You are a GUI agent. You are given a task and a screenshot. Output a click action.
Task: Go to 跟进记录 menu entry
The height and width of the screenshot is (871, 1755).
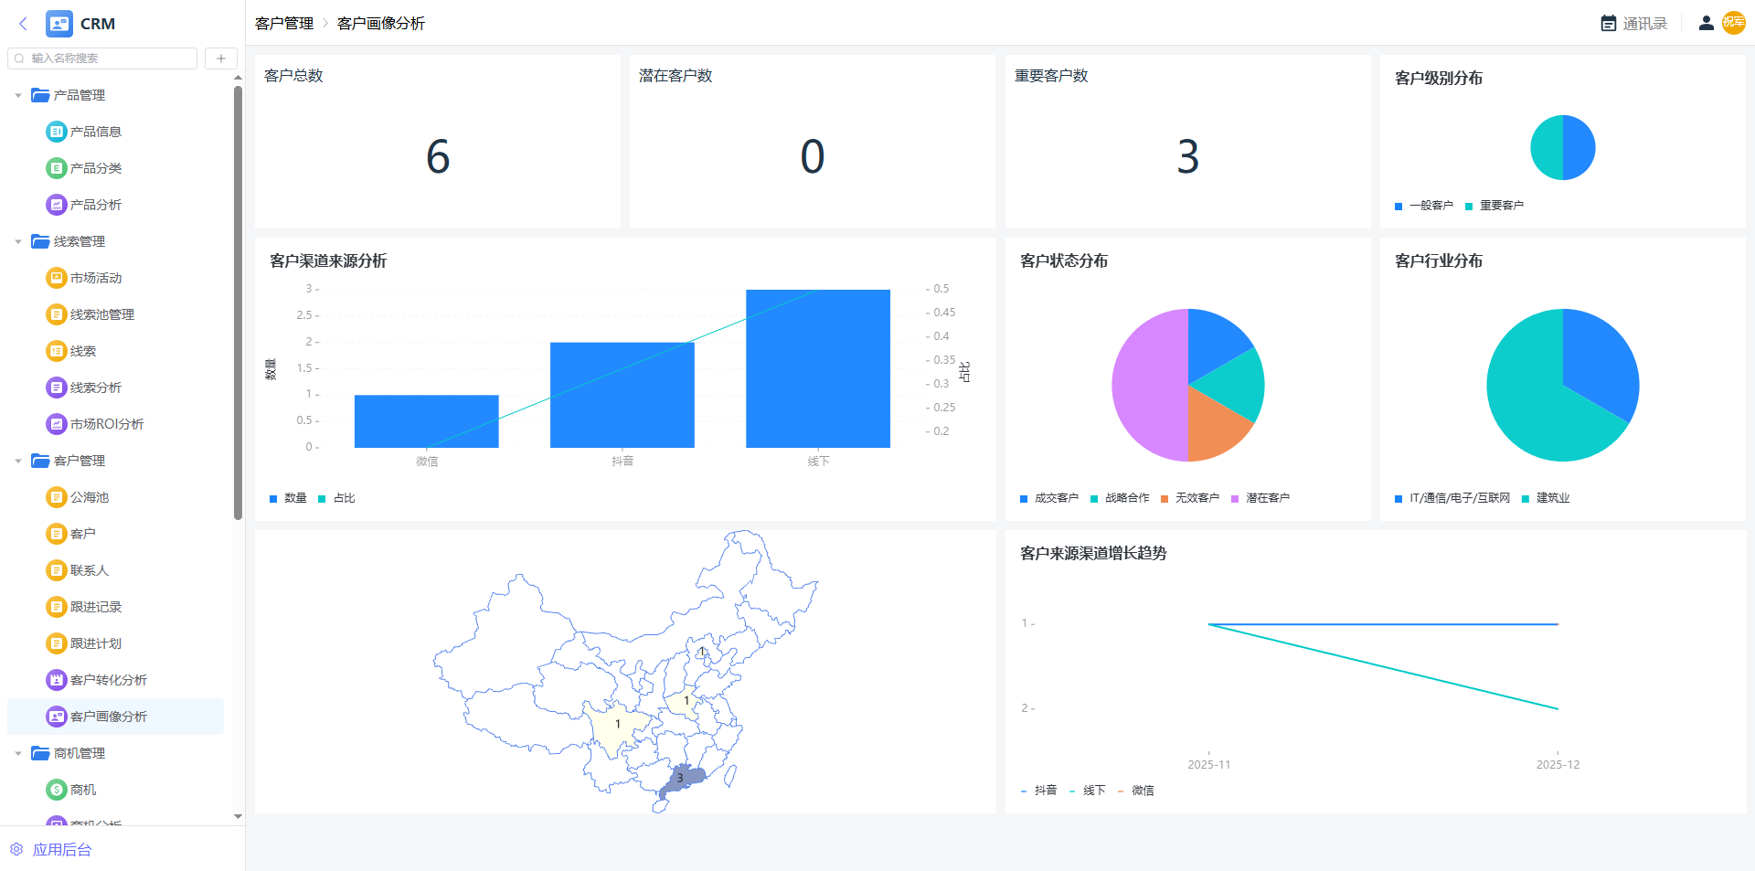pos(96,607)
